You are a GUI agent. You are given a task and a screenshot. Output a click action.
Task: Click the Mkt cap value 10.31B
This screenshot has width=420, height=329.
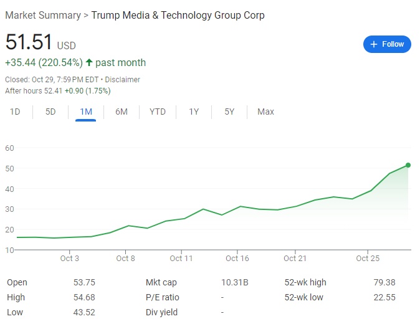point(235,282)
